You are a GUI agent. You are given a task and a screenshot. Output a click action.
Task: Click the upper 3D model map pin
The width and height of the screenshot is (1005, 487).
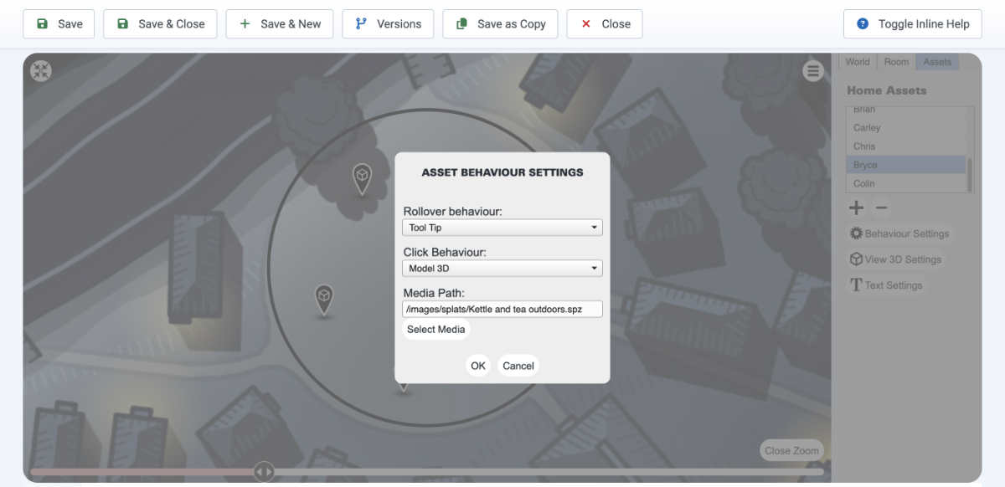(362, 178)
